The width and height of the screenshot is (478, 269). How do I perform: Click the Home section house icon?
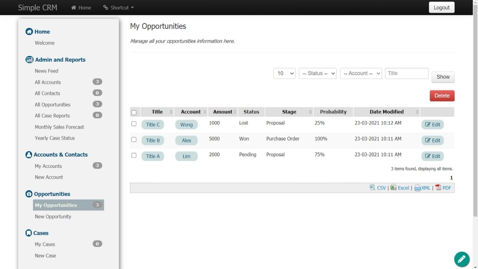click(x=29, y=32)
